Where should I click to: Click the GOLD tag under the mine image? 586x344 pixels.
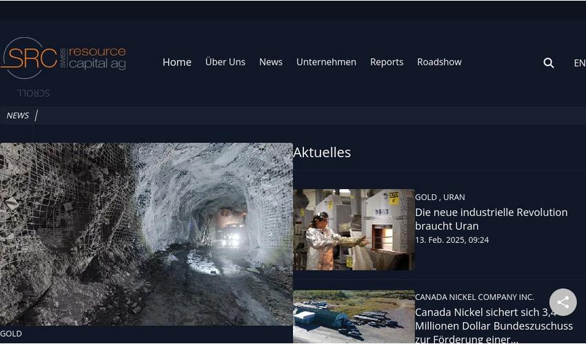click(x=11, y=334)
